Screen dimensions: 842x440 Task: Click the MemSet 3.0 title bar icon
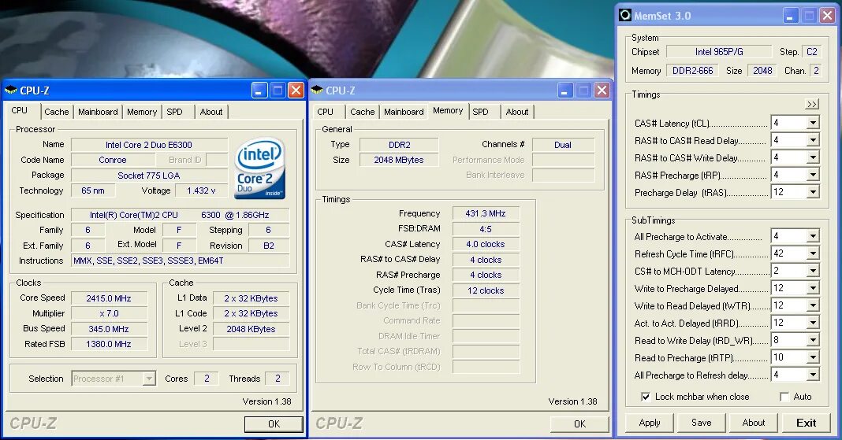point(625,16)
